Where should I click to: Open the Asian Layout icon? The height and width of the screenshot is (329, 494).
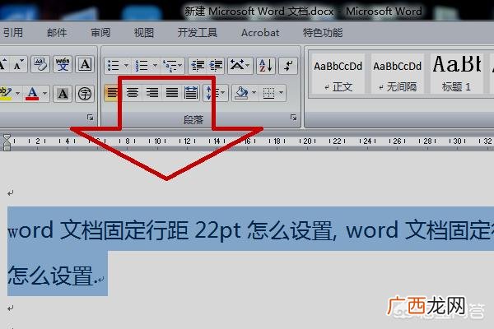point(237,66)
